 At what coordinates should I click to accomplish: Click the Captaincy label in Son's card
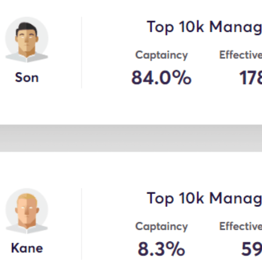(161, 55)
